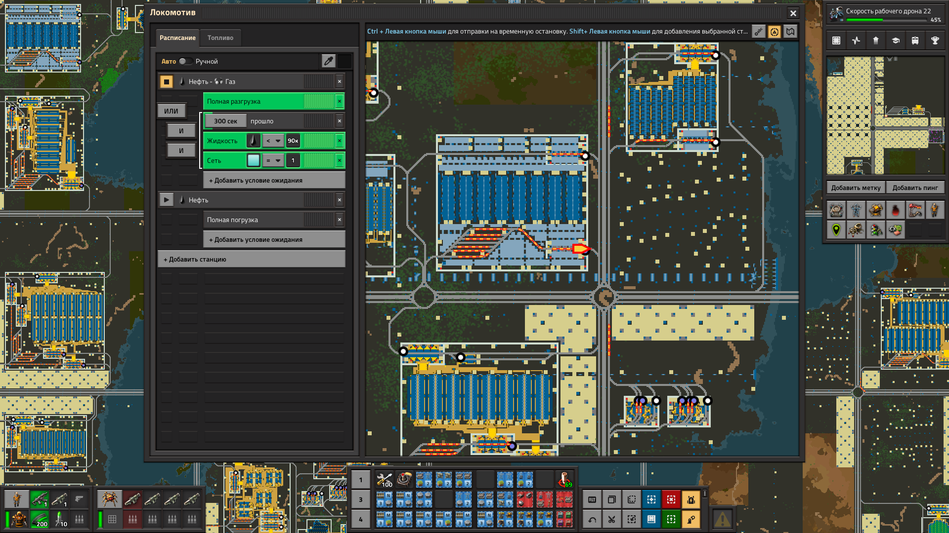
Task: Change the Сеть constant value 1
Action: click(293, 160)
